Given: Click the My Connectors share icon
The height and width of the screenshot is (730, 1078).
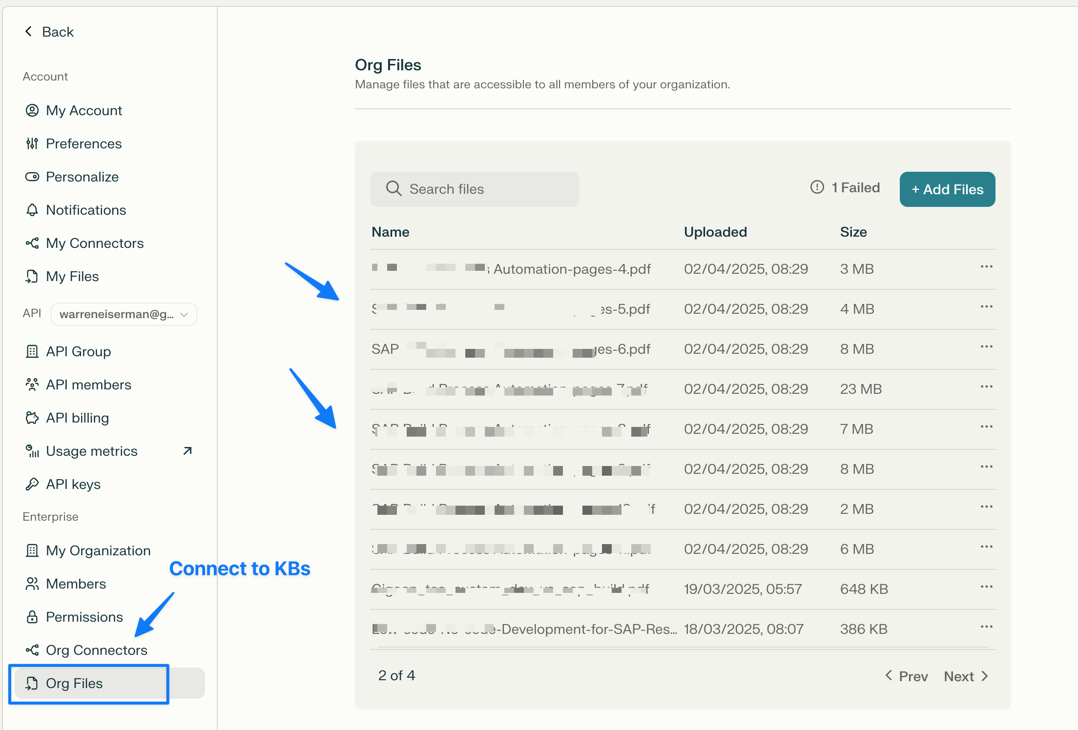Looking at the screenshot, I should click(x=32, y=243).
